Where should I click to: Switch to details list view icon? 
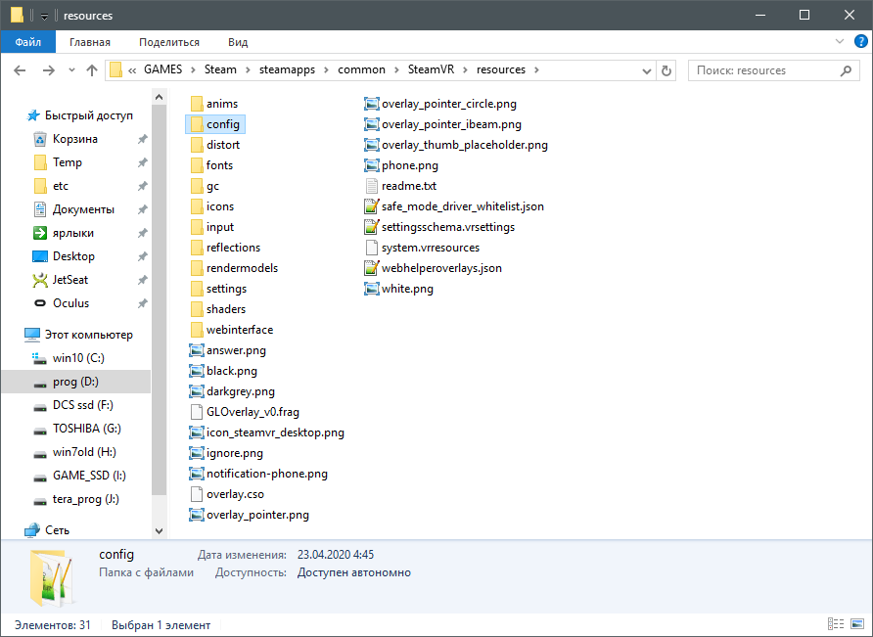(835, 624)
